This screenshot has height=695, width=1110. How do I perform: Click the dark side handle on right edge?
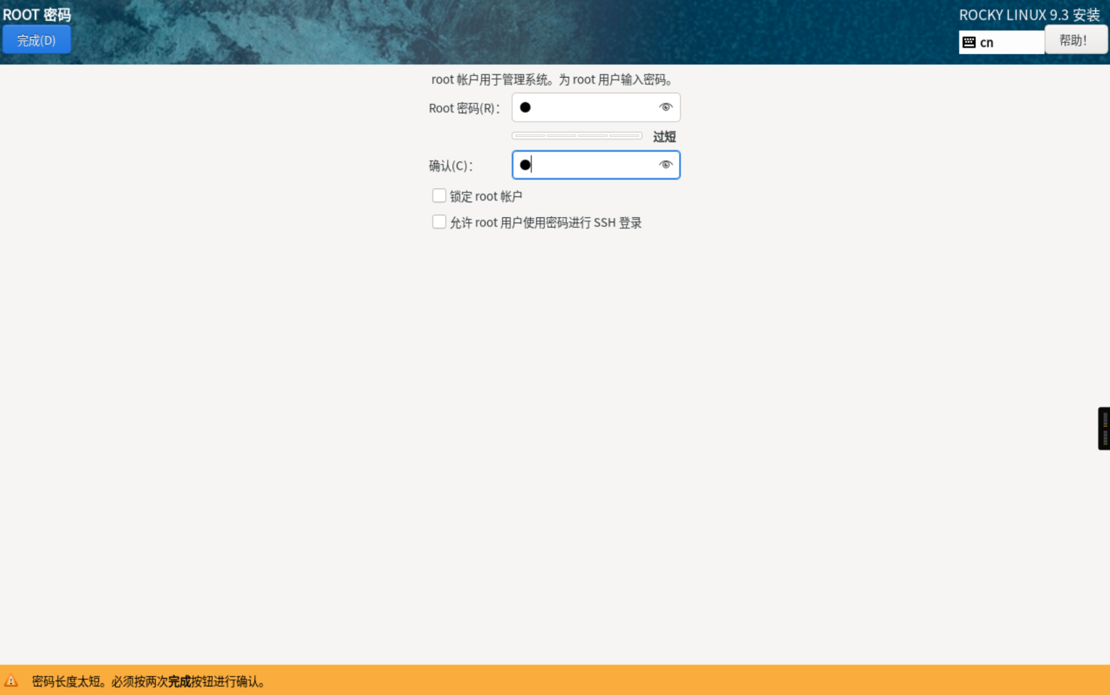pos(1104,429)
